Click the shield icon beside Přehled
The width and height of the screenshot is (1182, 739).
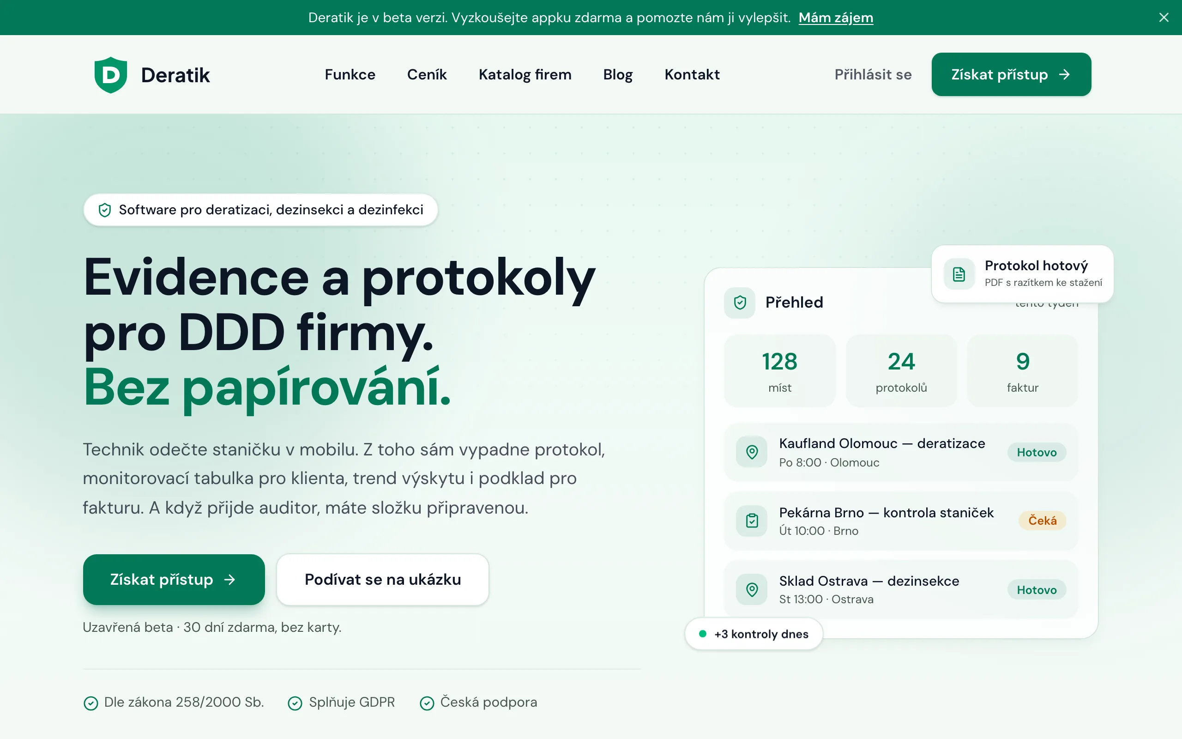pos(740,303)
